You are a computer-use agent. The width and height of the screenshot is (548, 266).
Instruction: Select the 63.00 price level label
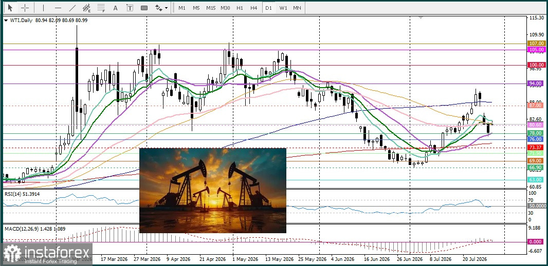point(536,179)
